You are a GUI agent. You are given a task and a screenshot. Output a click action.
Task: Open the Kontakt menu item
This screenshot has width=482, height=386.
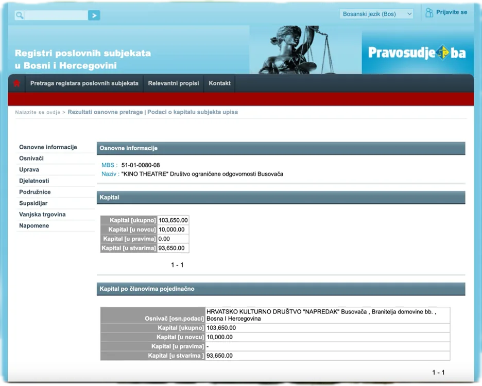coord(219,83)
